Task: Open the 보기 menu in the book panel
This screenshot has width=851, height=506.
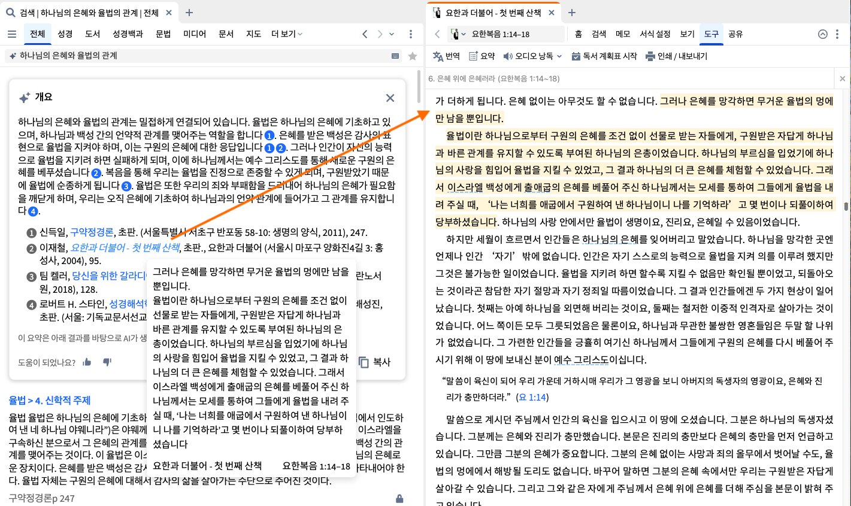Action: [687, 34]
